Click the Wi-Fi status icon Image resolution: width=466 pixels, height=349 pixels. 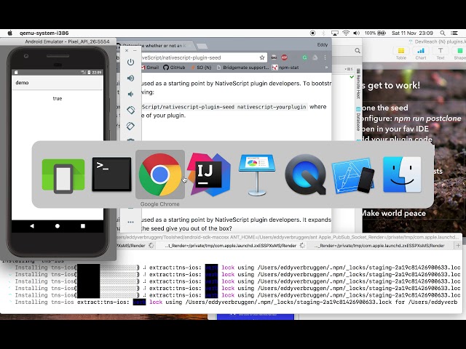pos(346,33)
